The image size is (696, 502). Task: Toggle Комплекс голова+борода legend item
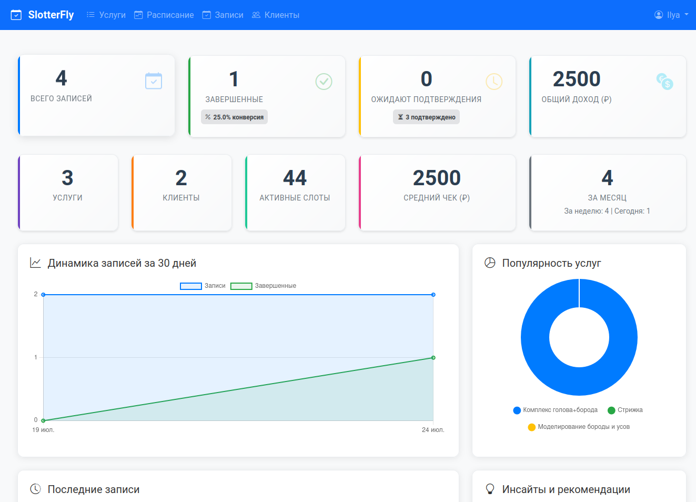tap(556, 410)
